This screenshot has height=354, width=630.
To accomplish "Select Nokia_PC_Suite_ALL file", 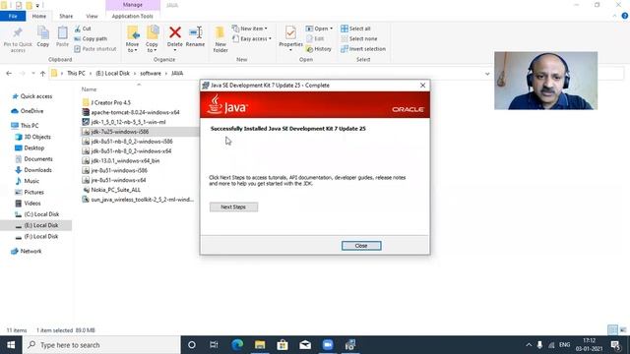I will (111, 190).
